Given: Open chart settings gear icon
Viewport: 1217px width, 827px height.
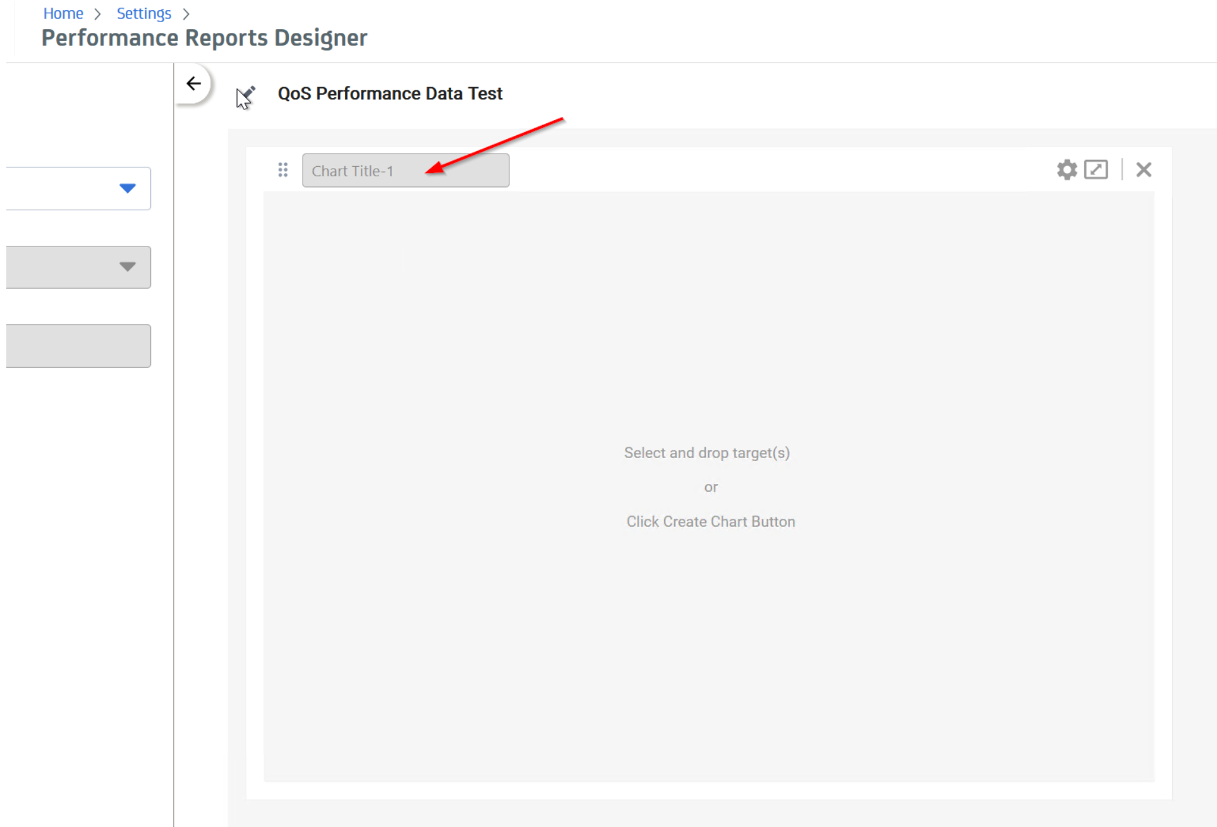Looking at the screenshot, I should 1067,169.
